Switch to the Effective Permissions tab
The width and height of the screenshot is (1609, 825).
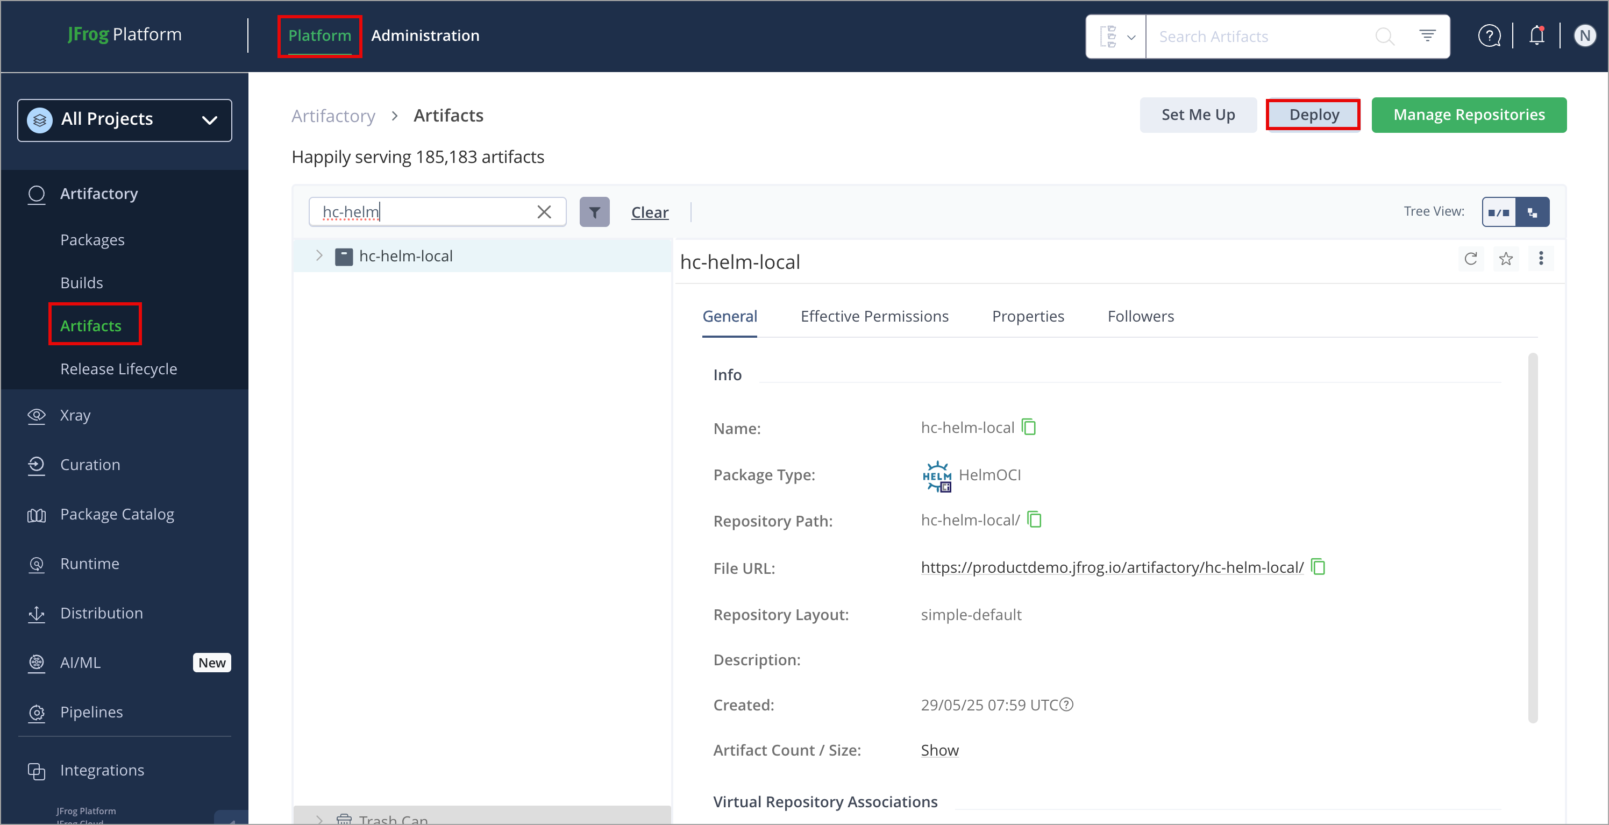pyautogui.click(x=874, y=316)
